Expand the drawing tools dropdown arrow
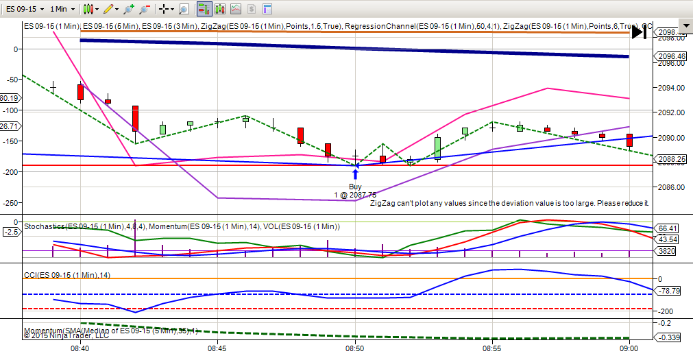 coord(117,9)
